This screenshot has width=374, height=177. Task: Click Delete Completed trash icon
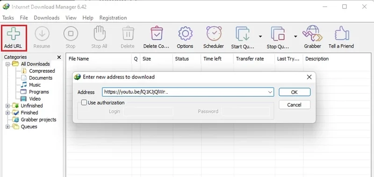(x=157, y=33)
